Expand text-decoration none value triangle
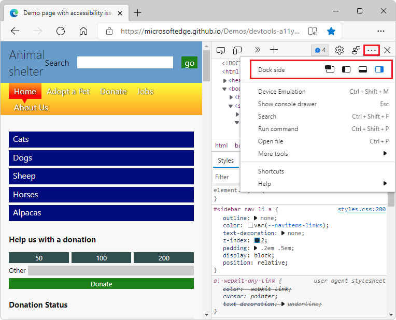Viewport: 396px width, 320px height. [x=283, y=233]
